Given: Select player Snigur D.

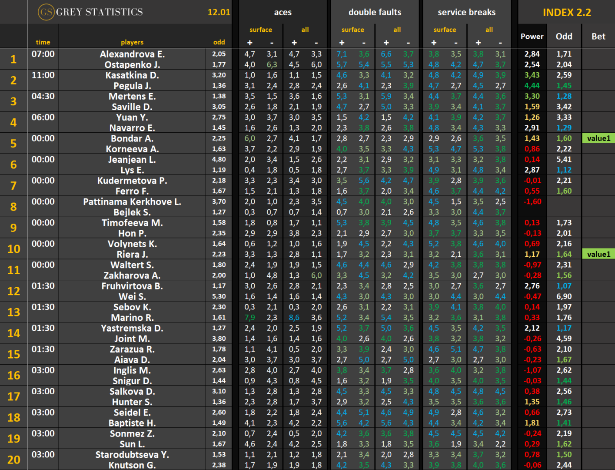Looking at the screenshot, I should pos(132,381).
